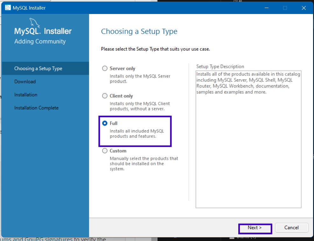Screen dimensions: 314x241
Task: Click 'Installs only the MySQL Client products' text
Action: click(140, 106)
